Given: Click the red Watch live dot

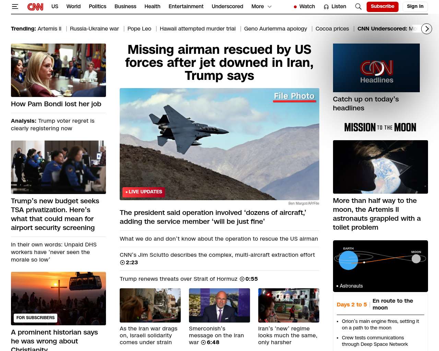Looking at the screenshot, I should point(295,7).
